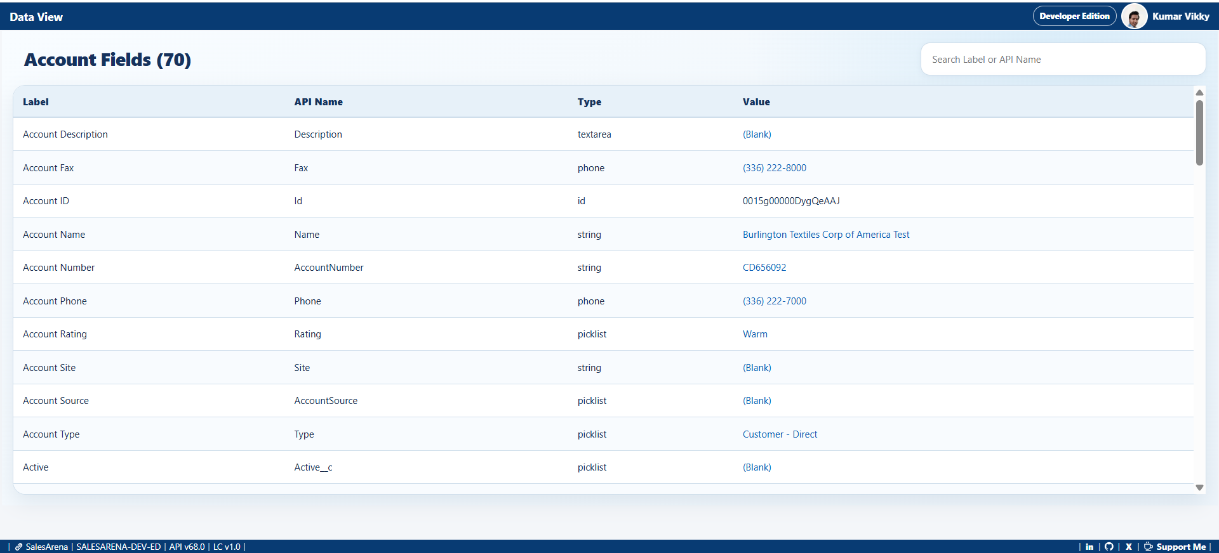
Task: Click the Account Source label cell
Action: [56, 401]
